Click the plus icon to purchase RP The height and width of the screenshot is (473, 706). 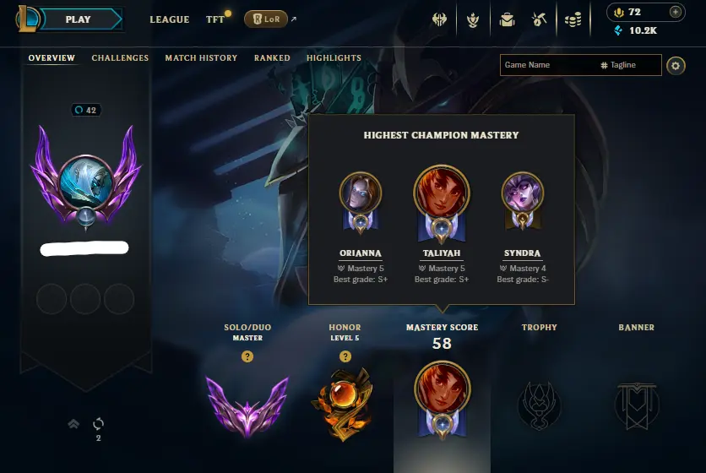tap(676, 12)
